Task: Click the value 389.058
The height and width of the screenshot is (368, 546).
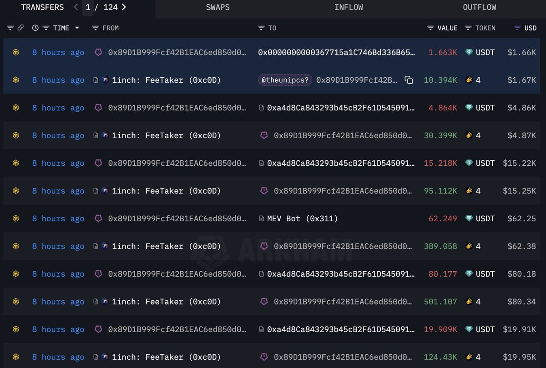Action: click(440, 246)
